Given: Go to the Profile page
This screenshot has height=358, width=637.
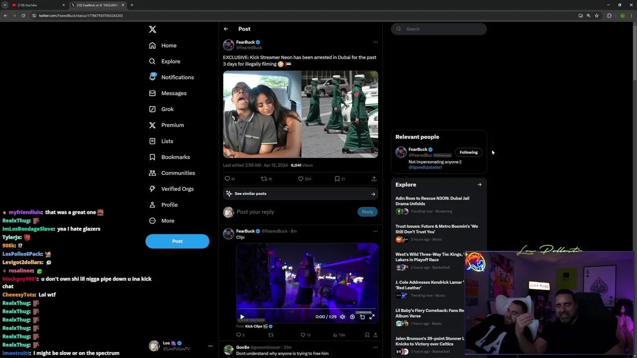Looking at the screenshot, I should click(x=163, y=204).
